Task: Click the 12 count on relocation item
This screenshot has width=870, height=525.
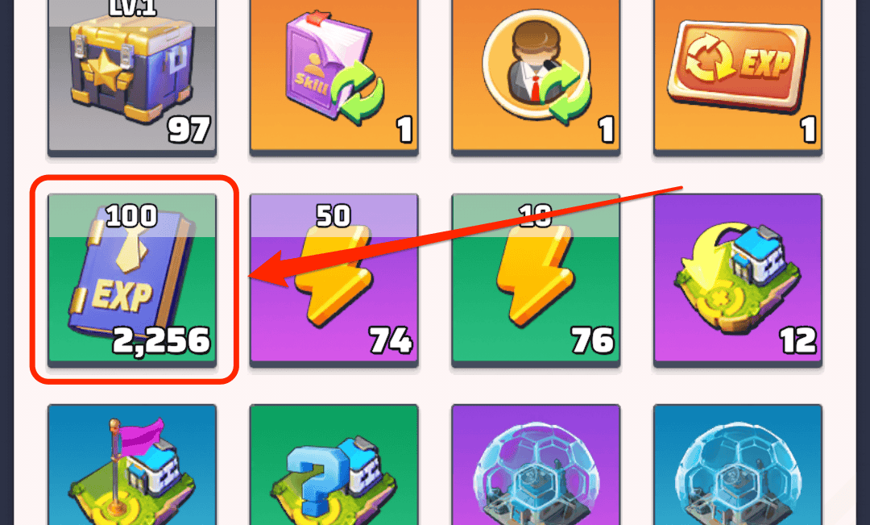Action: point(797,340)
